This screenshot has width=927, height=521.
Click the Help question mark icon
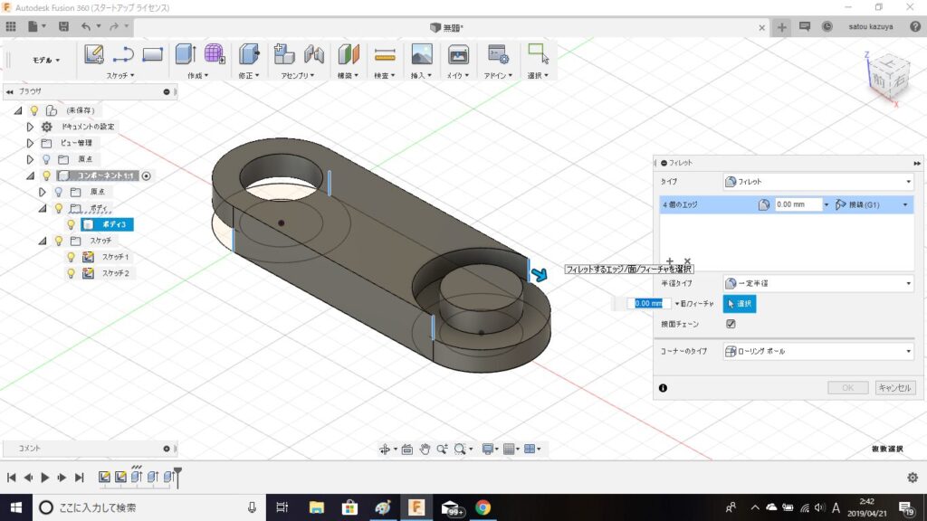915,26
